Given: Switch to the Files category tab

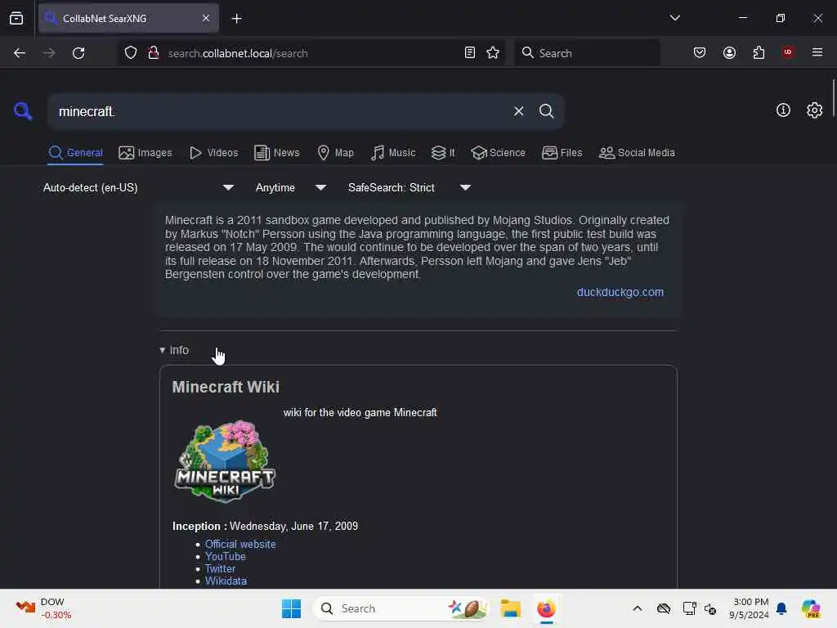Looking at the screenshot, I should (562, 153).
